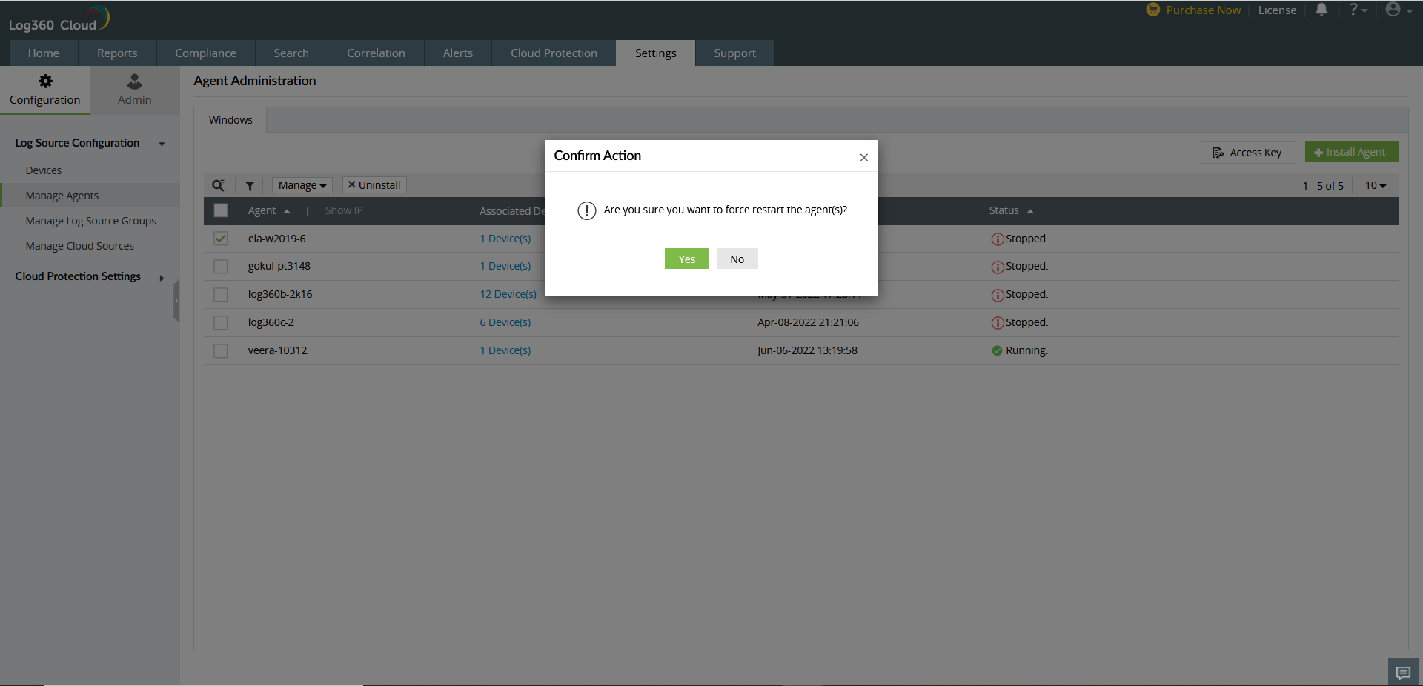This screenshot has width=1423, height=686.
Task: Check the veera-10312 agent checkbox
Action: (x=221, y=350)
